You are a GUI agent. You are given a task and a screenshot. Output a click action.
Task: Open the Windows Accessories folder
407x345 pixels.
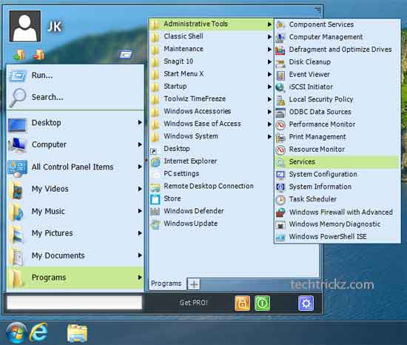211,111
